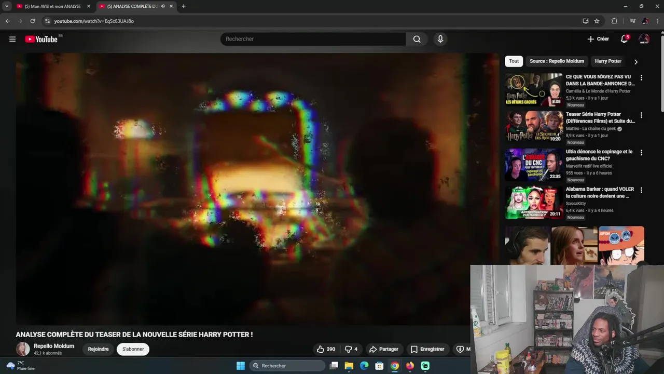Open the weather widget showing 7°C

[x=21, y=366]
